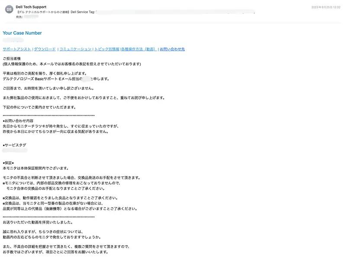
Task: Open the コミュニケーション link
Action: click(x=75, y=49)
